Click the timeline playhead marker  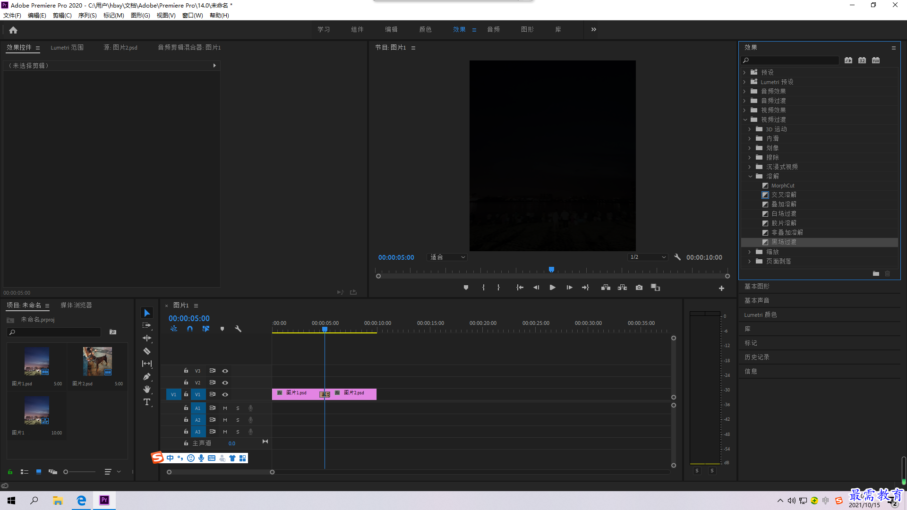[x=325, y=329]
